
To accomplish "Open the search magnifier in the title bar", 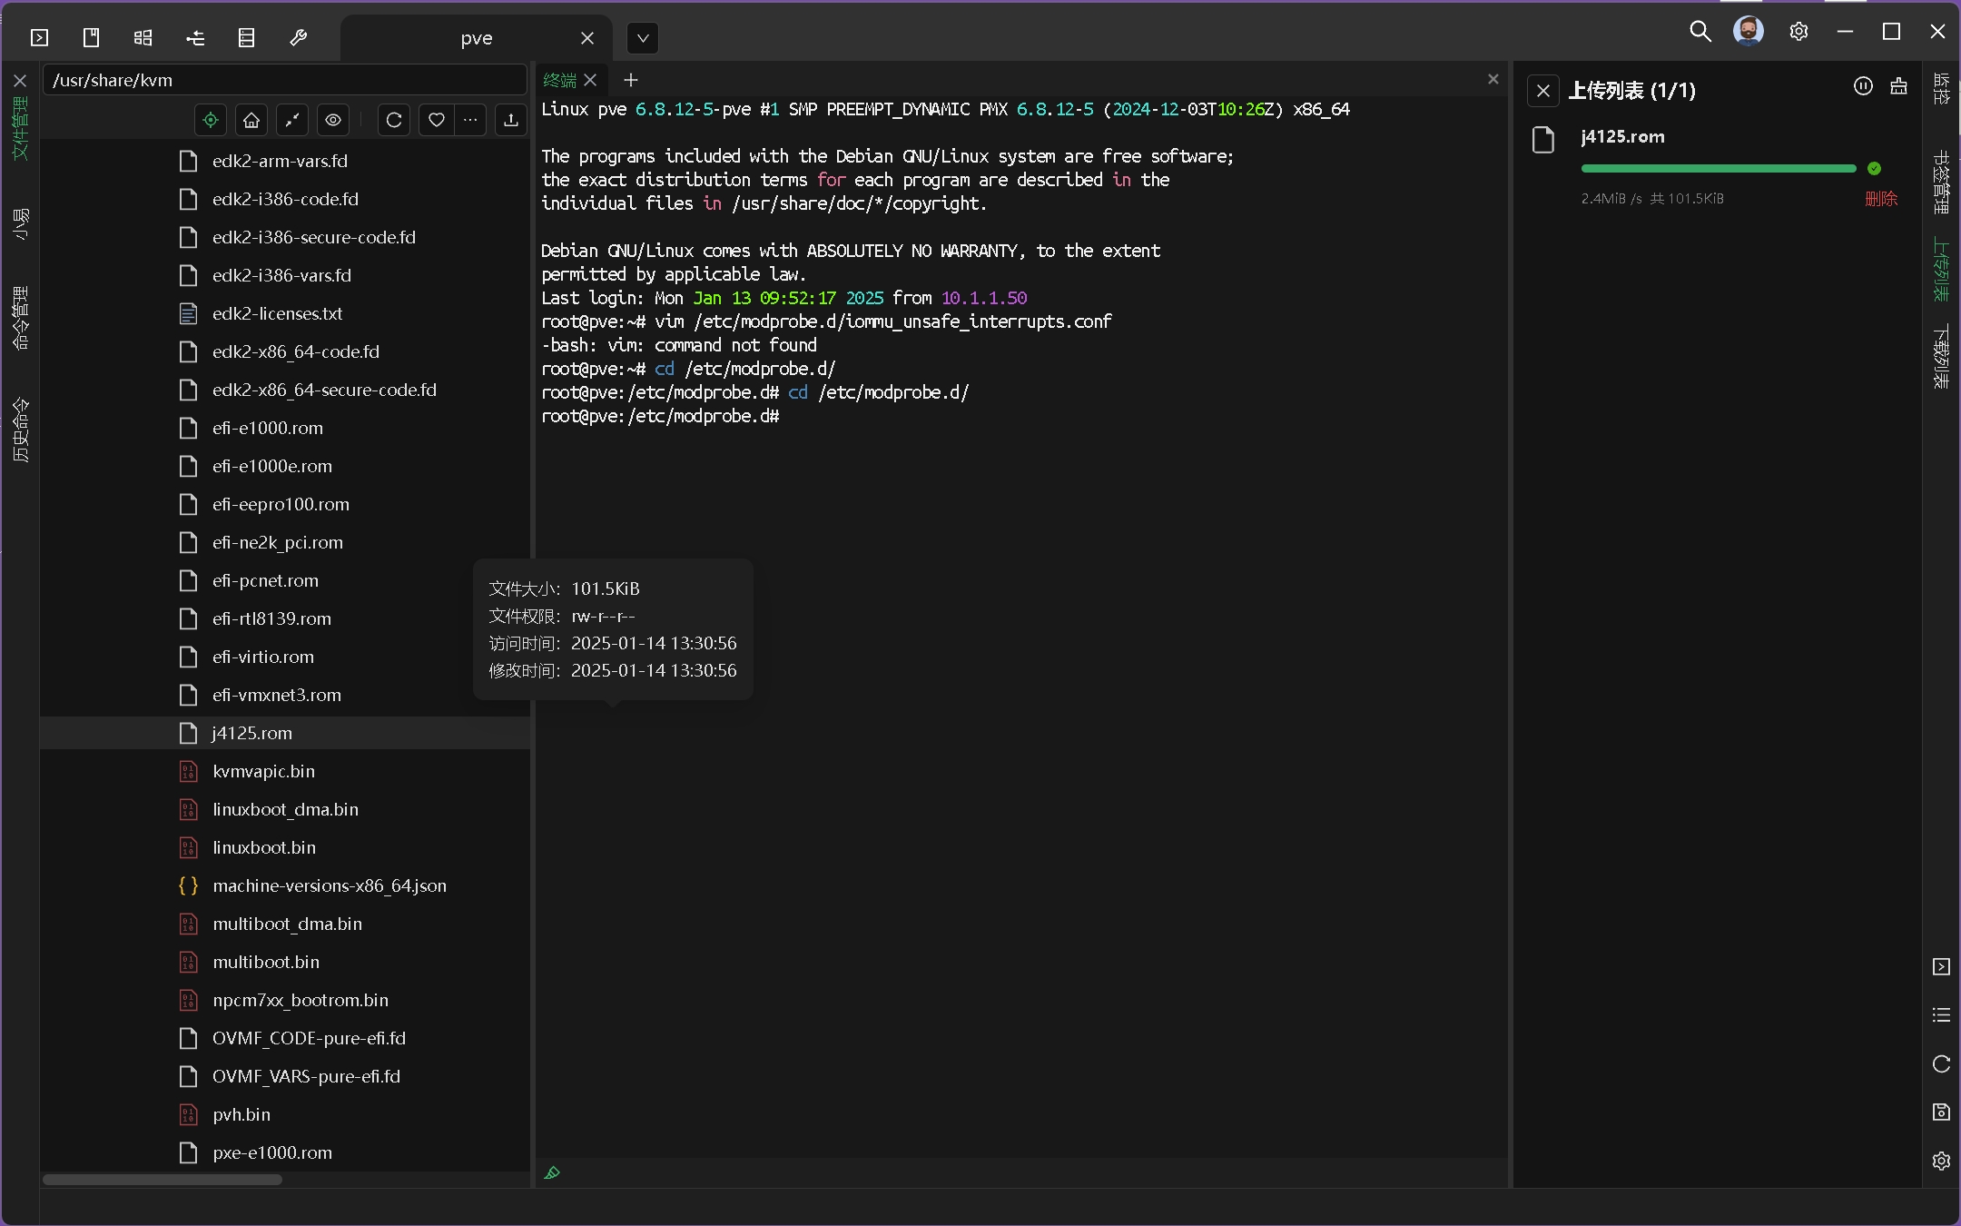I will click(1700, 32).
